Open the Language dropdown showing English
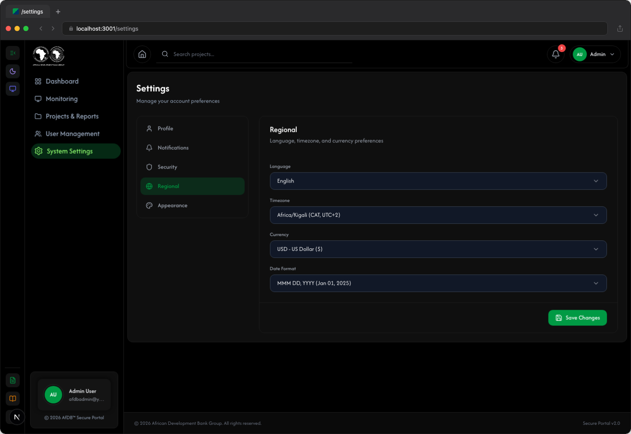 438,181
